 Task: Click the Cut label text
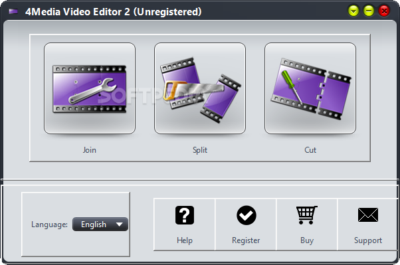[x=310, y=149]
